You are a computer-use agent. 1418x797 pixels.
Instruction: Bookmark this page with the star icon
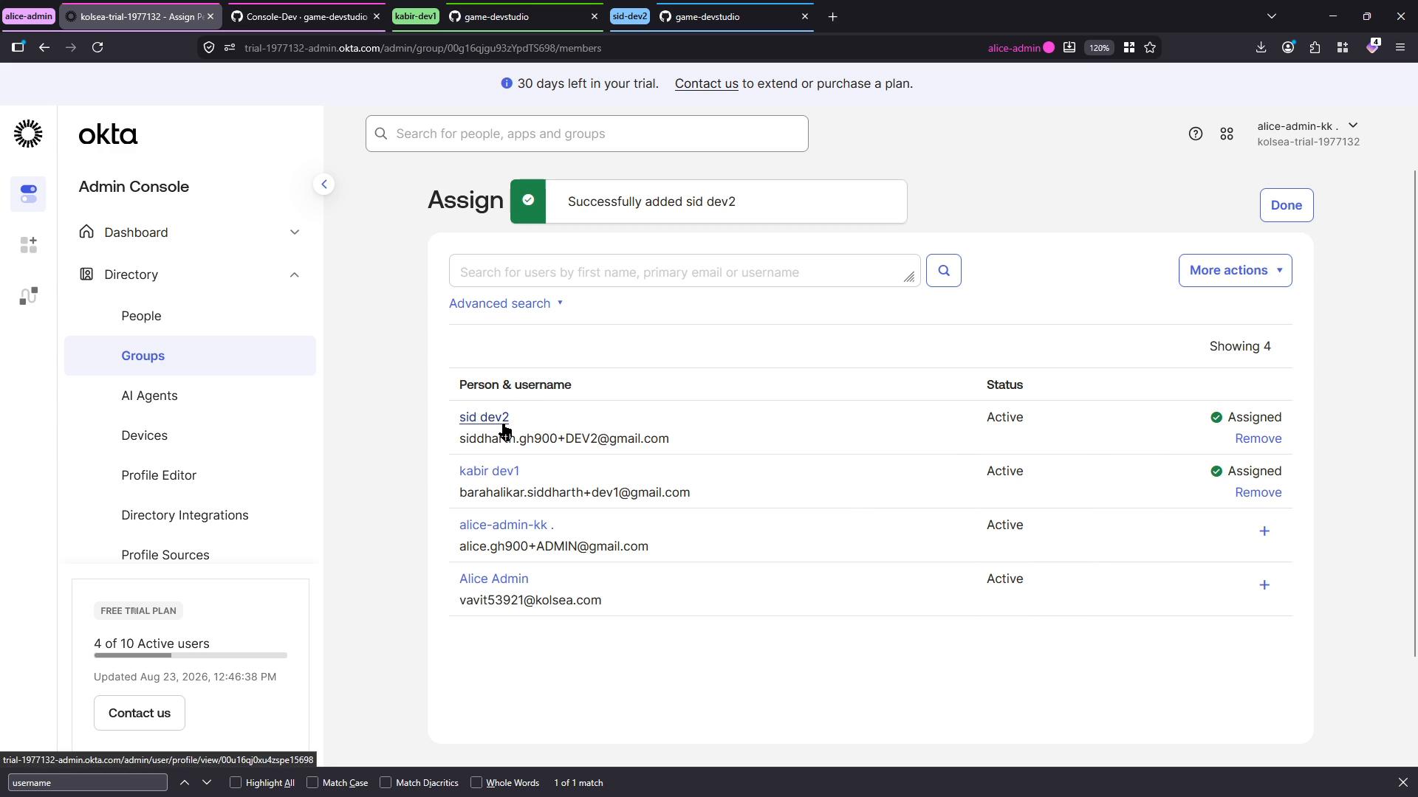[x=1150, y=48]
